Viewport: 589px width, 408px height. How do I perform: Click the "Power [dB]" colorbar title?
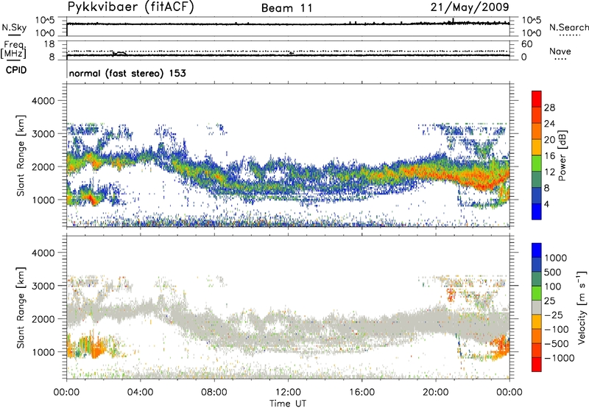point(562,155)
